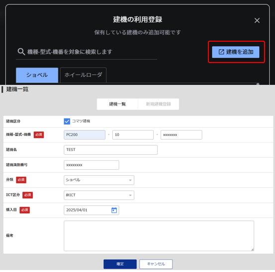Click the 分類 dropdown arrow

point(130,180)
